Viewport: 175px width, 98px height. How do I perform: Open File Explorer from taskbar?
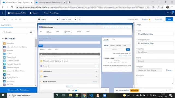pos(70,95)
